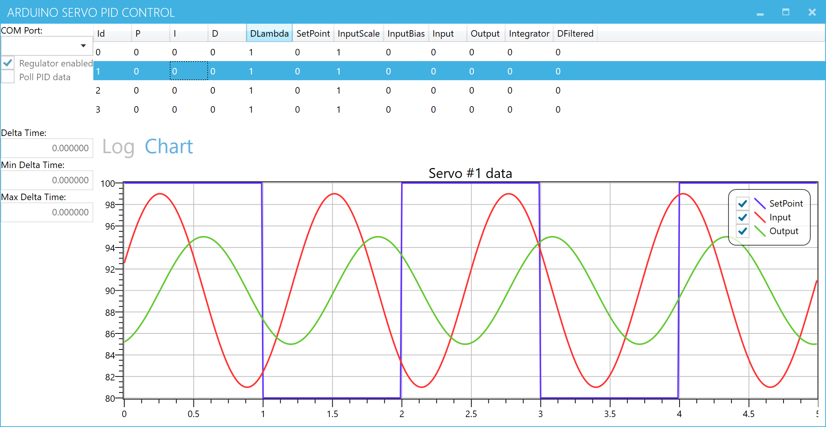Minimize the application window
This screenshot has width=826, height=427.
(760, 13)
